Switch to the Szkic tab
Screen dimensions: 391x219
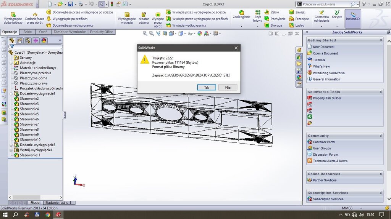pos(27,32)
